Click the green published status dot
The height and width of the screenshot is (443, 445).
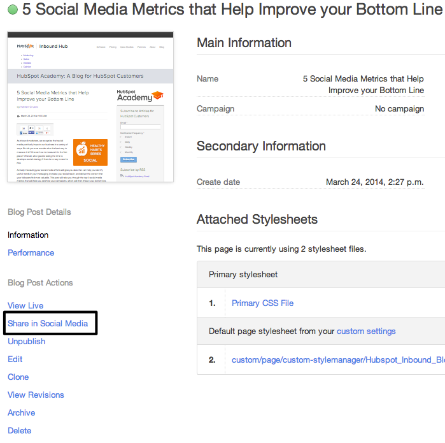(x=12, y=11)
